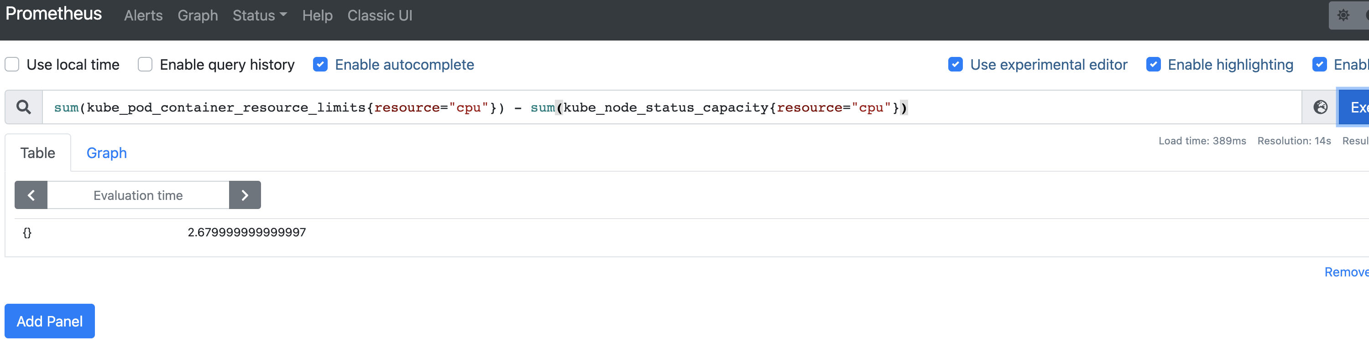
Task: Open the Help menu item
Action: pos(317,15)
